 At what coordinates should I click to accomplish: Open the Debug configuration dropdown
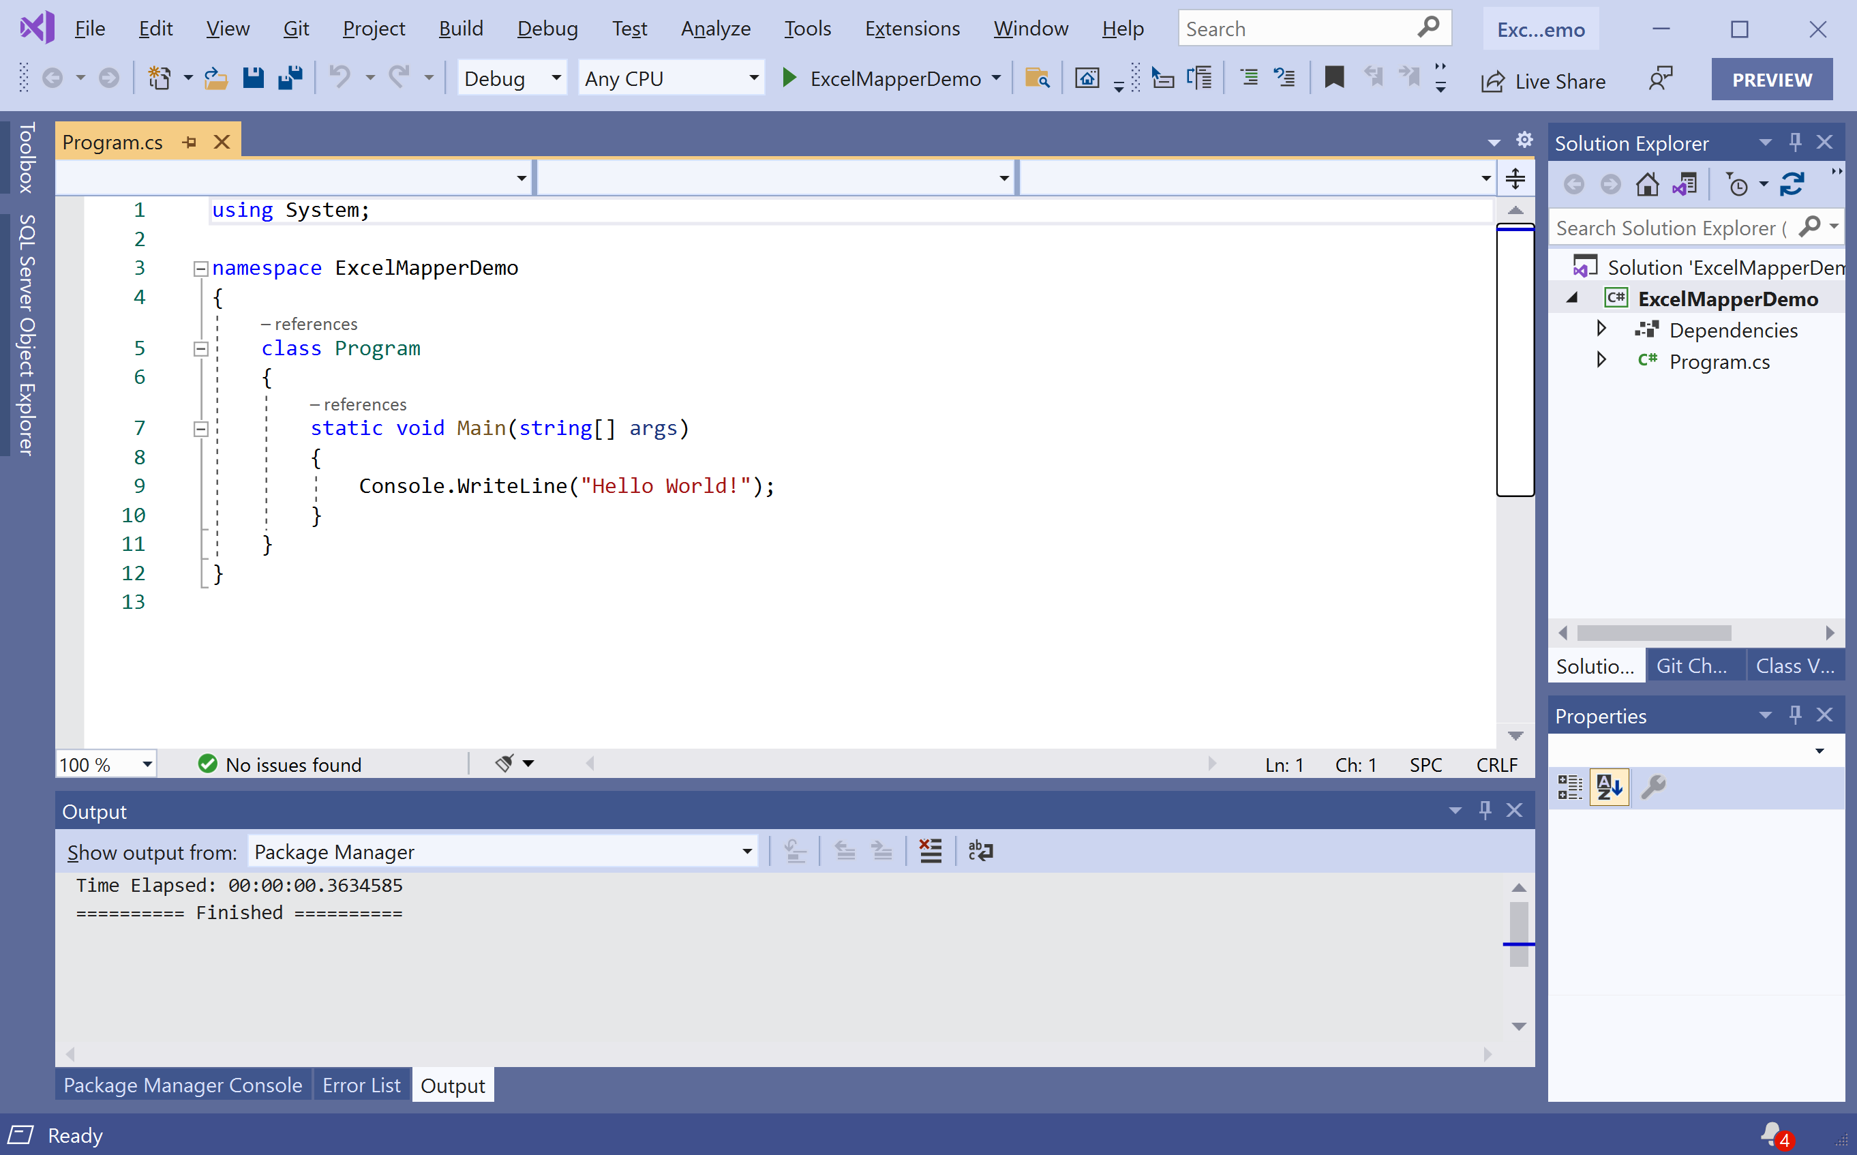(556, 78)
